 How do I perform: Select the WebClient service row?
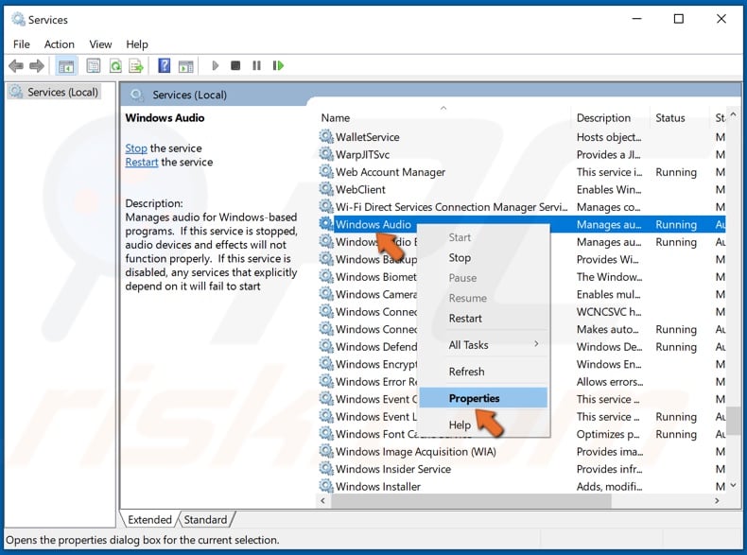point(521,190)
